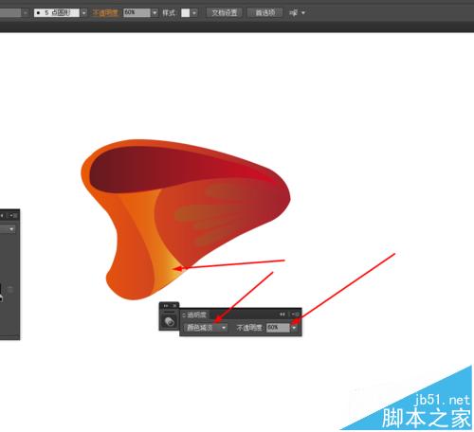474x432 pixels.
Task: Cycle the 透明度 panel view with tab arrows
Action: click(x=184, y=315)
